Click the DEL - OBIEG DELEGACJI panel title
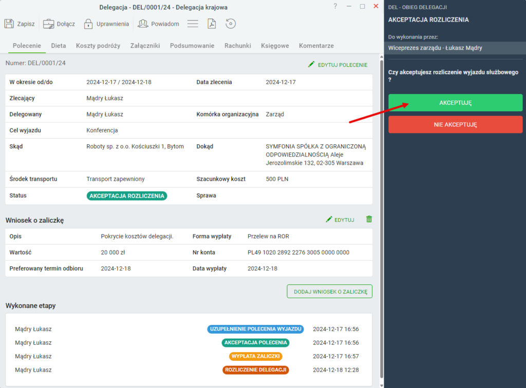 [x=417, y=7]
